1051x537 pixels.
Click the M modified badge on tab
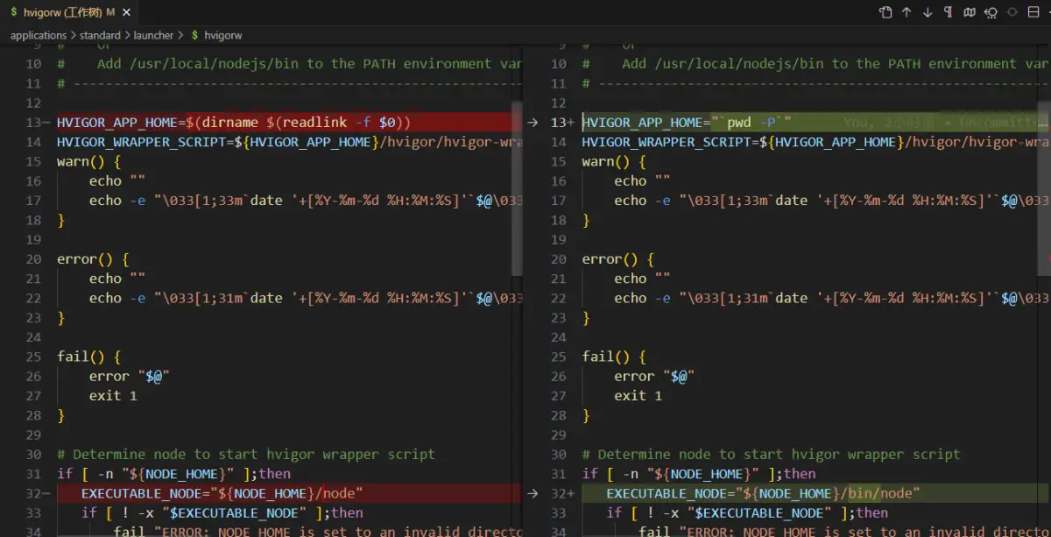point(110,12)
